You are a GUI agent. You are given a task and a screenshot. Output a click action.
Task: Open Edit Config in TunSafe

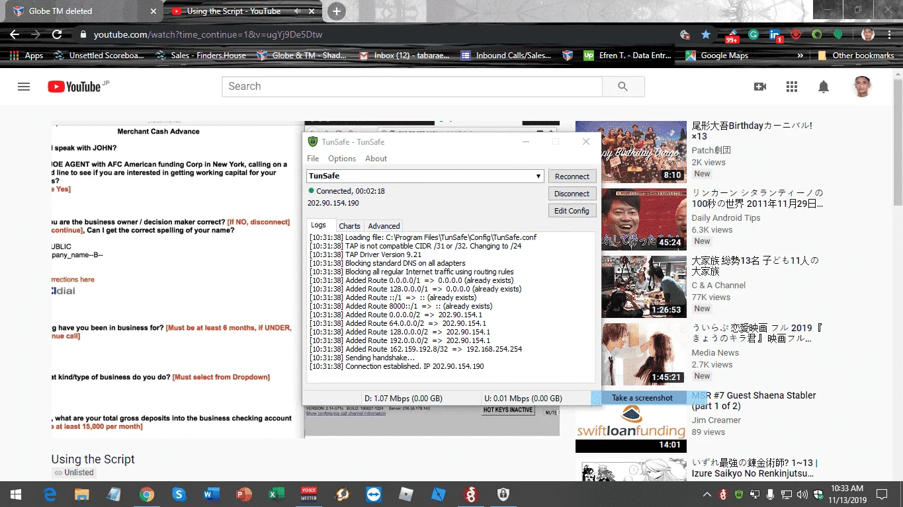point(572,211)
